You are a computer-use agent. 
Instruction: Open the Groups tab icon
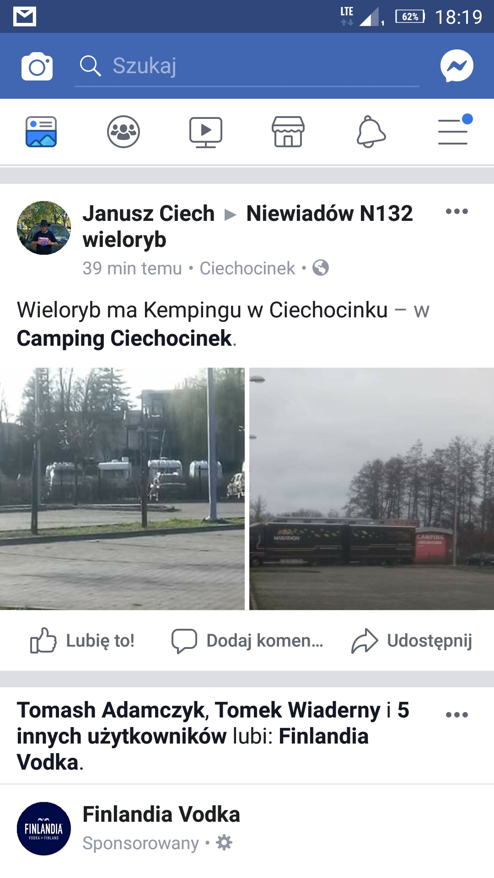[x=123, y=132]
